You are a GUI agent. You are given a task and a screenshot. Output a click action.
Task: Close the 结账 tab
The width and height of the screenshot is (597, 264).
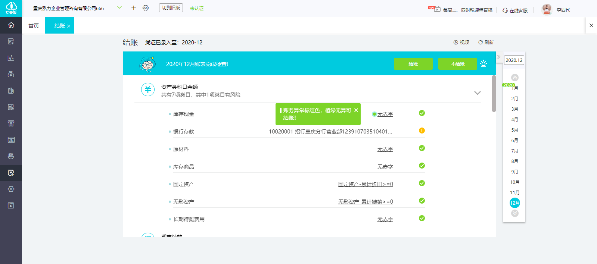point(69,26)
